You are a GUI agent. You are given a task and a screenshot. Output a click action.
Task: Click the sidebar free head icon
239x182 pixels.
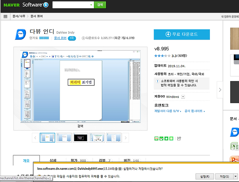[235, 132]
